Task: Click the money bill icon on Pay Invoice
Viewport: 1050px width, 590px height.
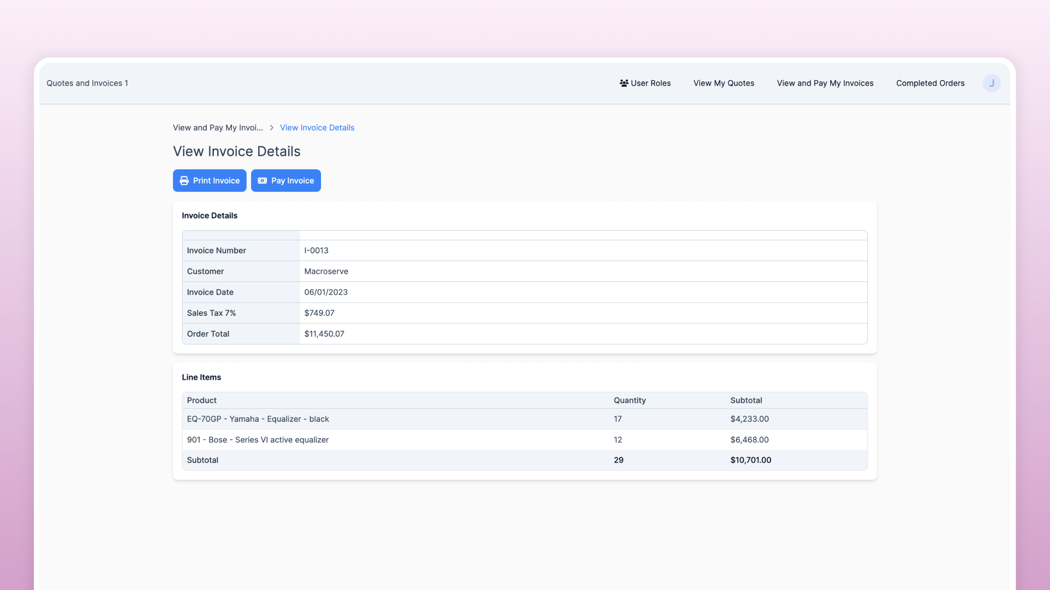Action: coord(262,181)
